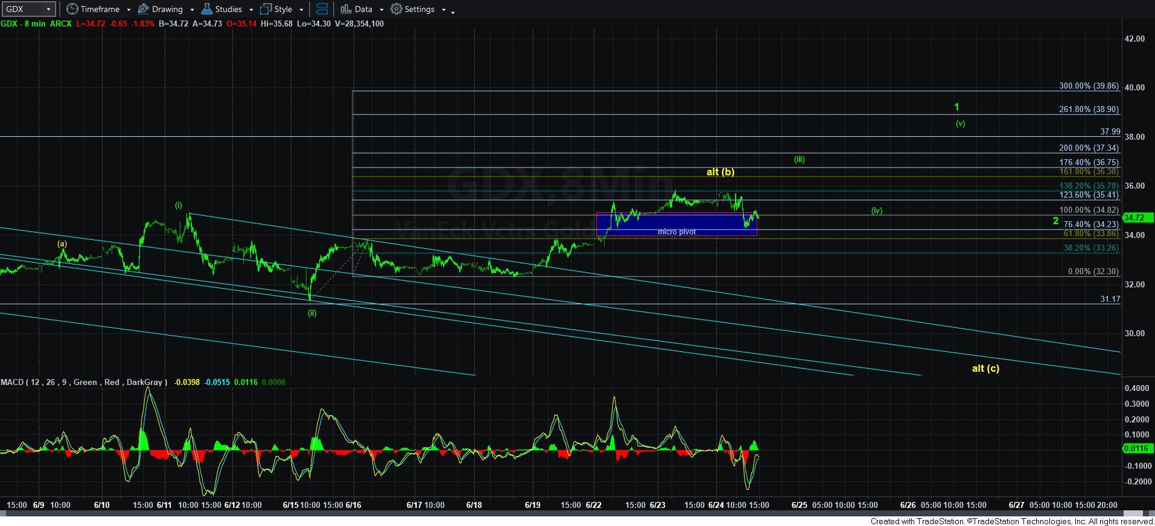Click the blue stacked-panels toolbar icon

tap(322, 9)
